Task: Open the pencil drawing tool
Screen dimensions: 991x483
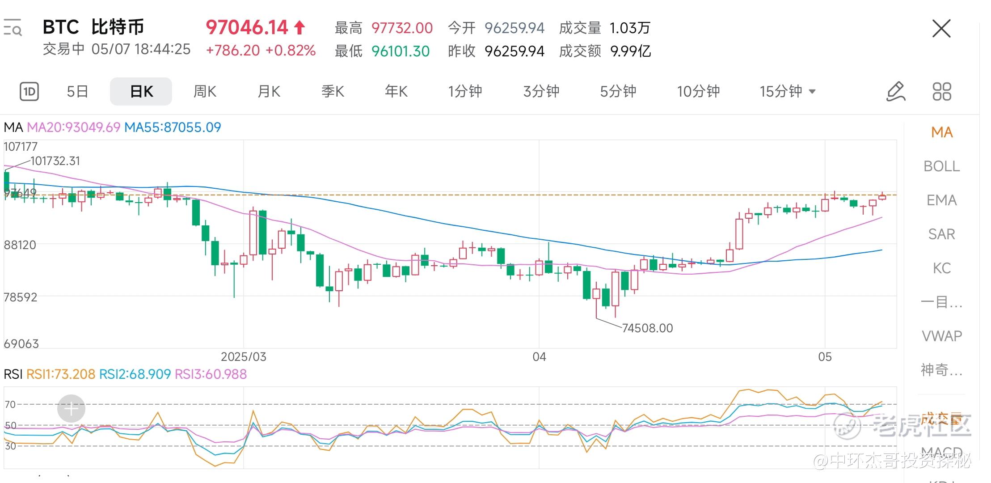Action: 896,92
